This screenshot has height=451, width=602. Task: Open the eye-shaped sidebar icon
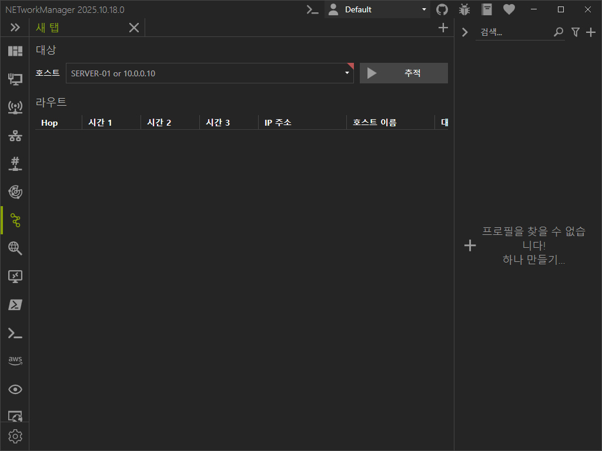(x=15, y=389)
